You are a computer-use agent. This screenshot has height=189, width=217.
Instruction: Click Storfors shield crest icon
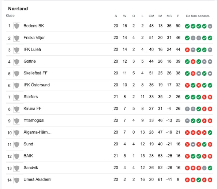(x=17, y=97)
